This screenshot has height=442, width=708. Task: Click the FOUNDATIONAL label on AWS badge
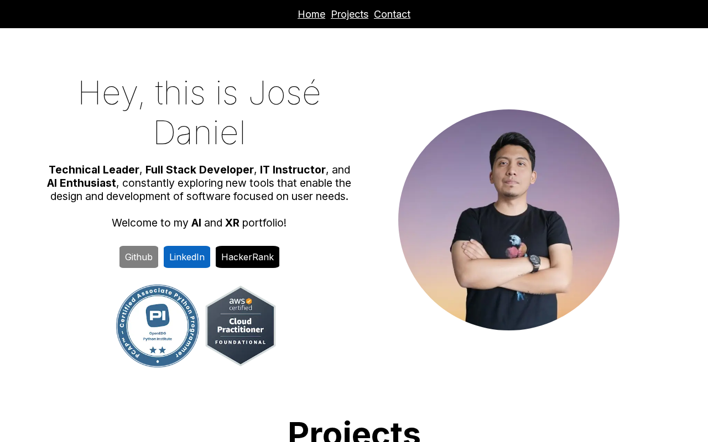click(241, 343)
